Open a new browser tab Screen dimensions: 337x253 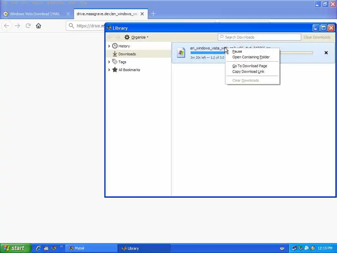click(x=153, y=14)
